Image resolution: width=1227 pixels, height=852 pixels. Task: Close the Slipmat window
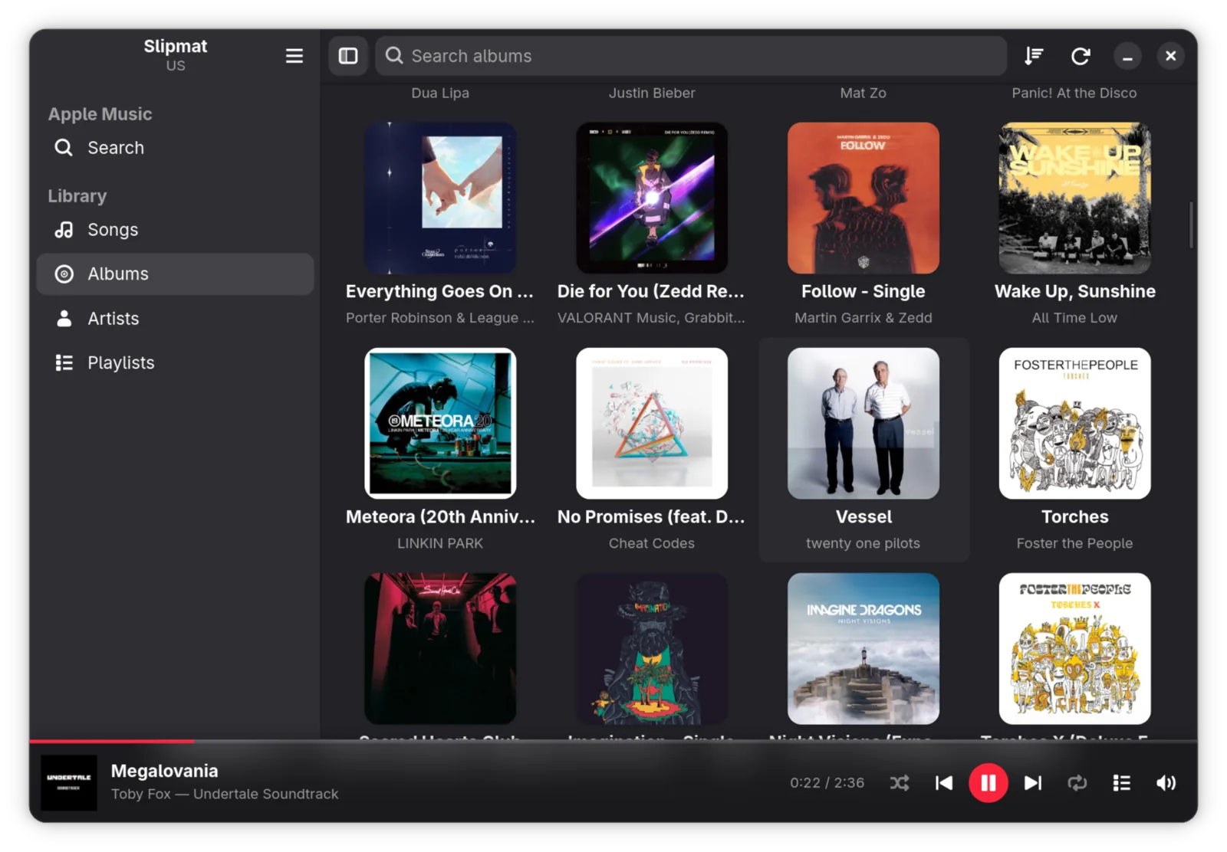[x=1170, y=56]
